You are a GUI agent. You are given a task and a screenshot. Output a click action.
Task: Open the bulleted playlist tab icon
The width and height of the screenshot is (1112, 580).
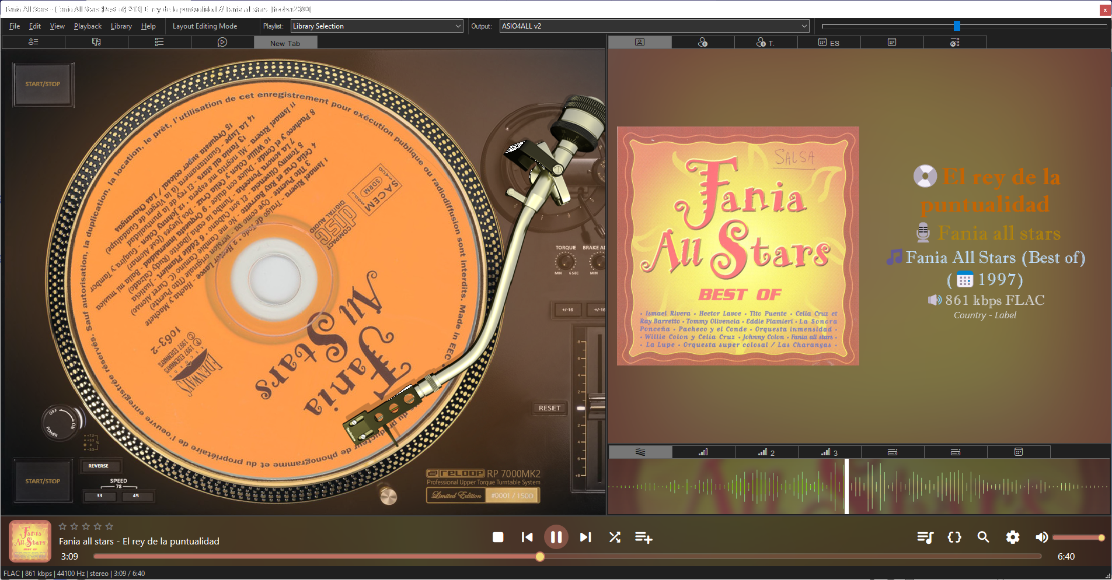pos(159,42)
